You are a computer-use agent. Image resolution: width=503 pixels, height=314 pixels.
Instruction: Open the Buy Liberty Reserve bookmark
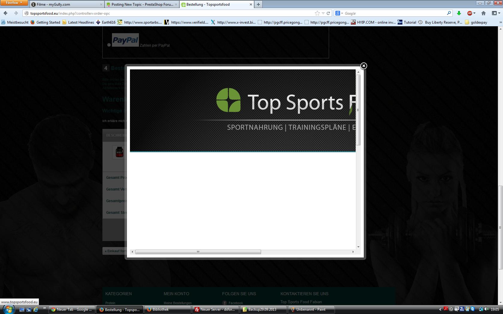(440, 22)
